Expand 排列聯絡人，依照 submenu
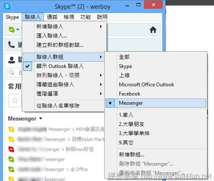Viewport: 214px width, 181px height. click(64, 75)
